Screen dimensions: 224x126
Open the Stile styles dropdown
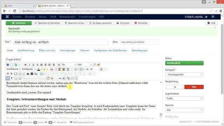pyautogui.click(x=84, y=65)
